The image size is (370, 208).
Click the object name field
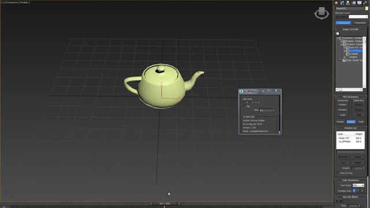point(350,9)
